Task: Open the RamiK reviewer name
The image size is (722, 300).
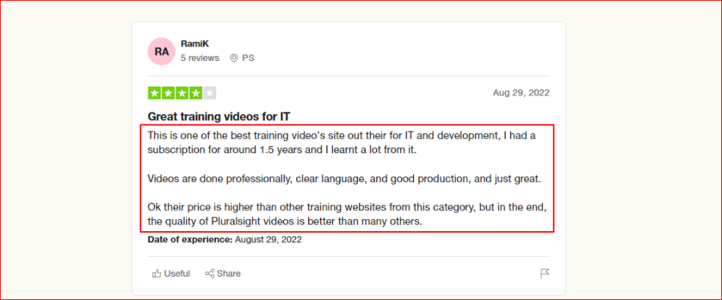Action: pyautogui.click(x=195, y=43)
